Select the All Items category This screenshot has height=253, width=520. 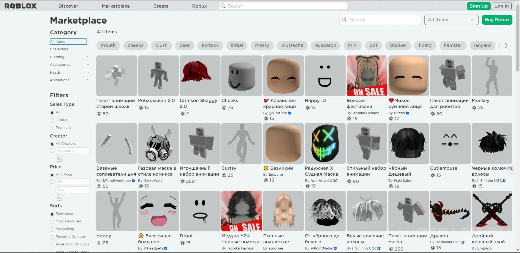coord(68,41)
